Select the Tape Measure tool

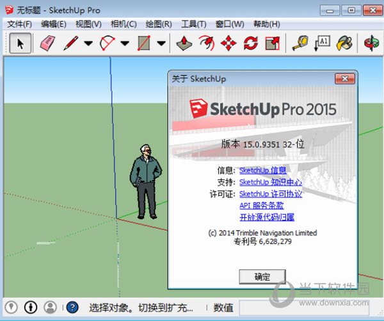(300, 43)
